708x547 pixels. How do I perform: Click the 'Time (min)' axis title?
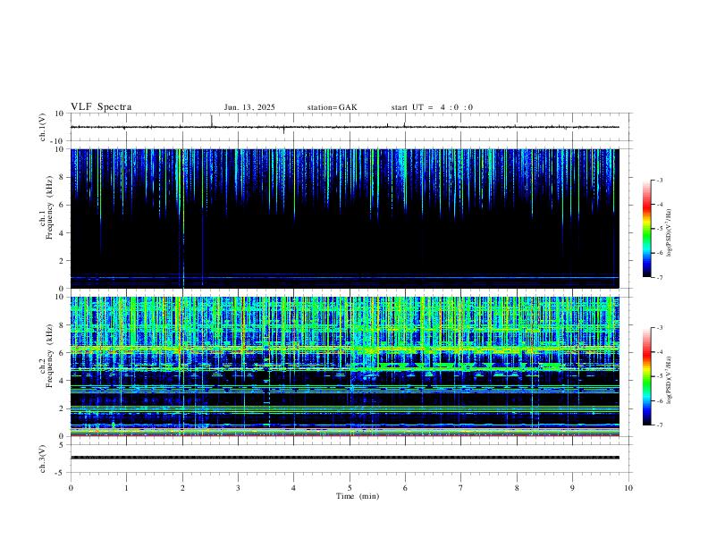(x=358, y=496)
